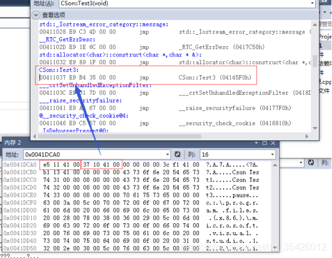Click scroll up arrow in Memory 2 view
This screenshot has width=332, height=258.
275,165
